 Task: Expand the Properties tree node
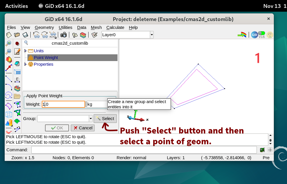pos(25,64)
